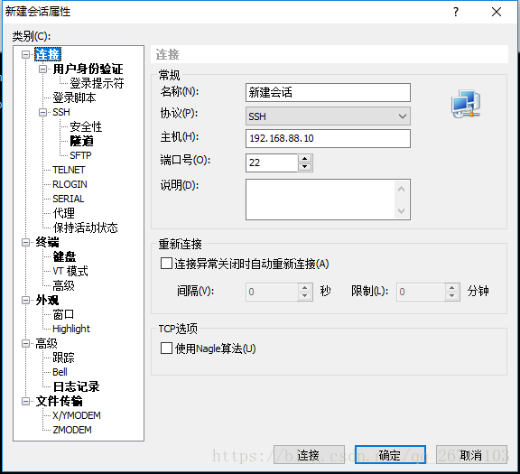Toggle the 使用Nagle算法 checkbox
Screen dimensions: 520x474
click(x=166, y=349)
